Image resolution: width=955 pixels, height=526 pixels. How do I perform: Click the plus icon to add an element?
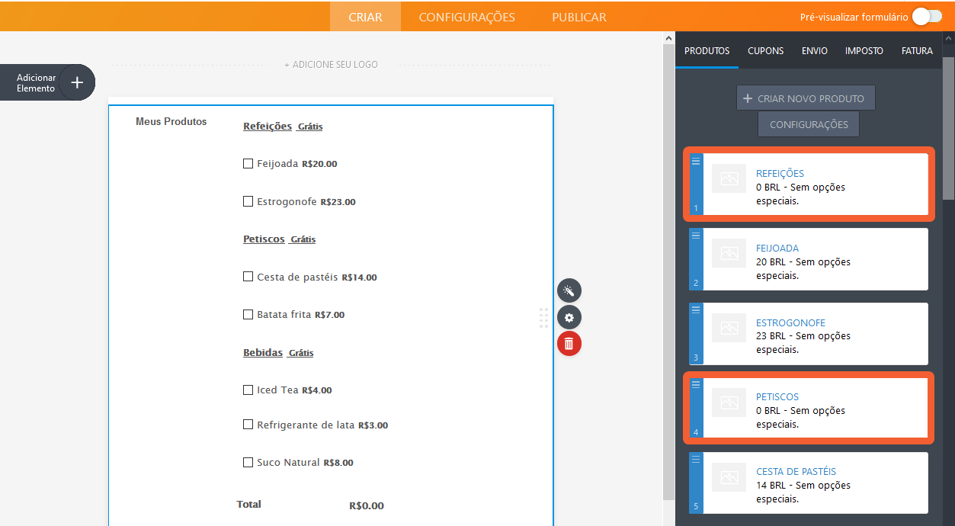click(77, 82)
